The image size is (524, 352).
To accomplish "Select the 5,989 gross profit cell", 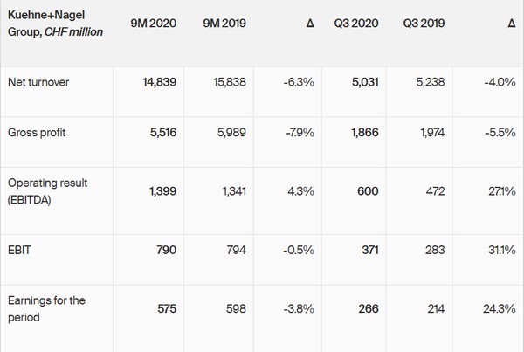I will tap(231, 131).
